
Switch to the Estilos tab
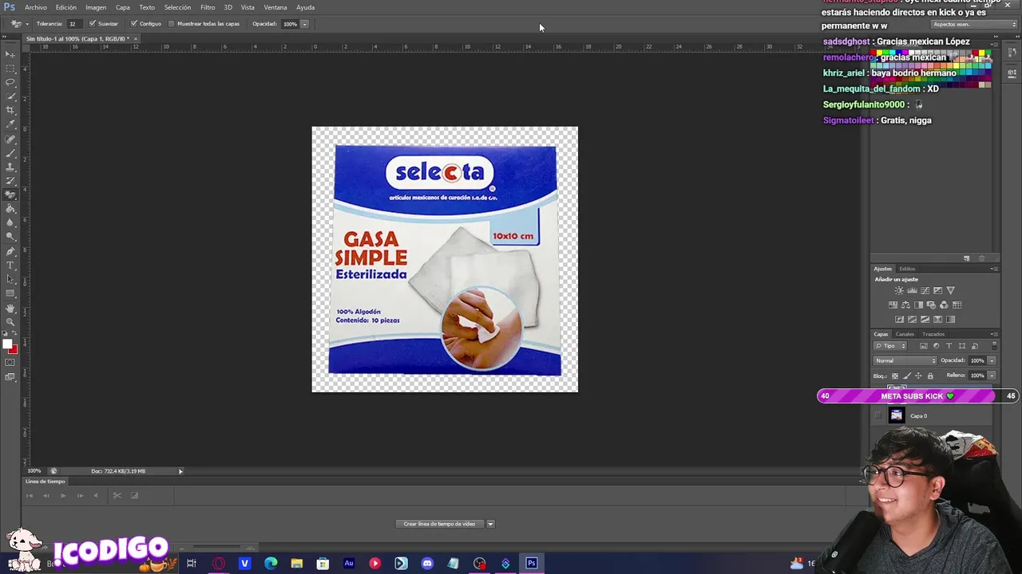(907, 269)
